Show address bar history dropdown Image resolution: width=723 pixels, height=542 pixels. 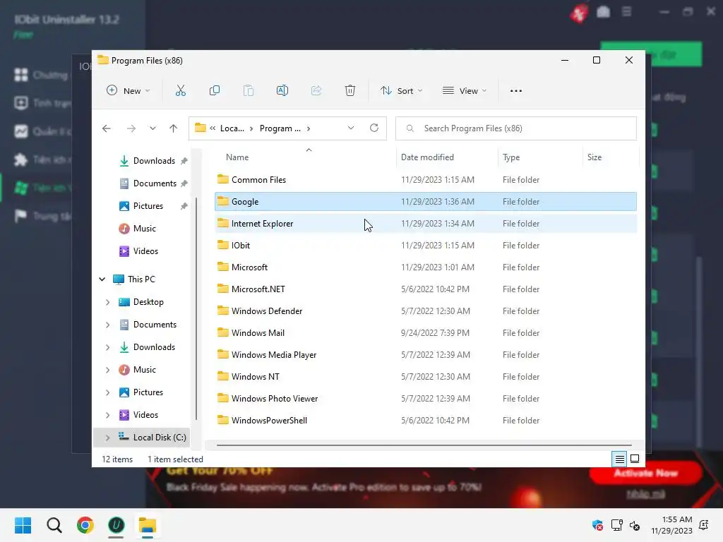pyautogui.click(x=351, y=128)
